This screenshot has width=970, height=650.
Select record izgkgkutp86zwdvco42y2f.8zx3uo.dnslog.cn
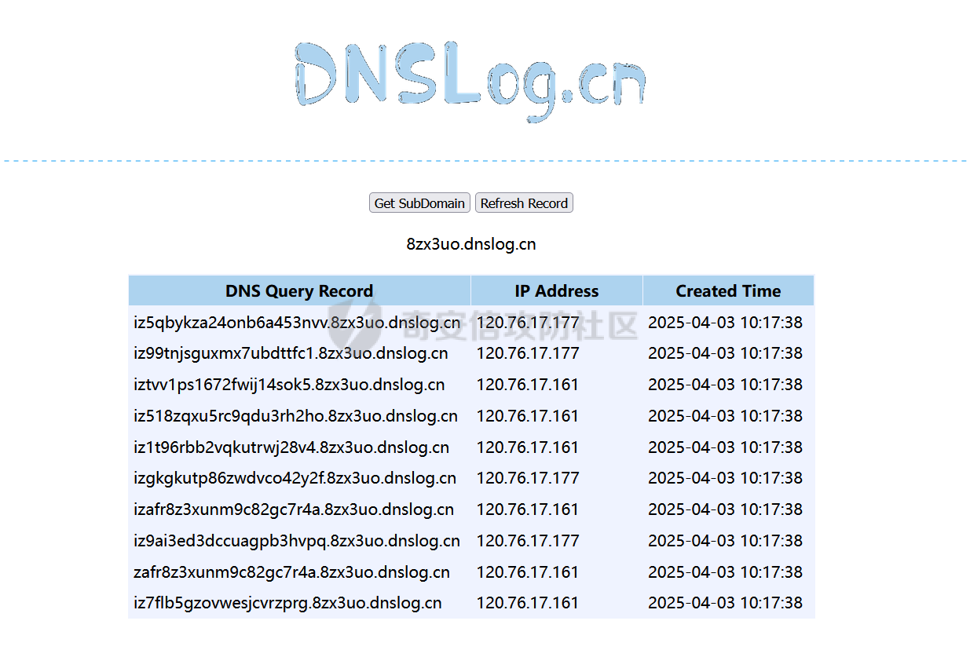[295, 478]
